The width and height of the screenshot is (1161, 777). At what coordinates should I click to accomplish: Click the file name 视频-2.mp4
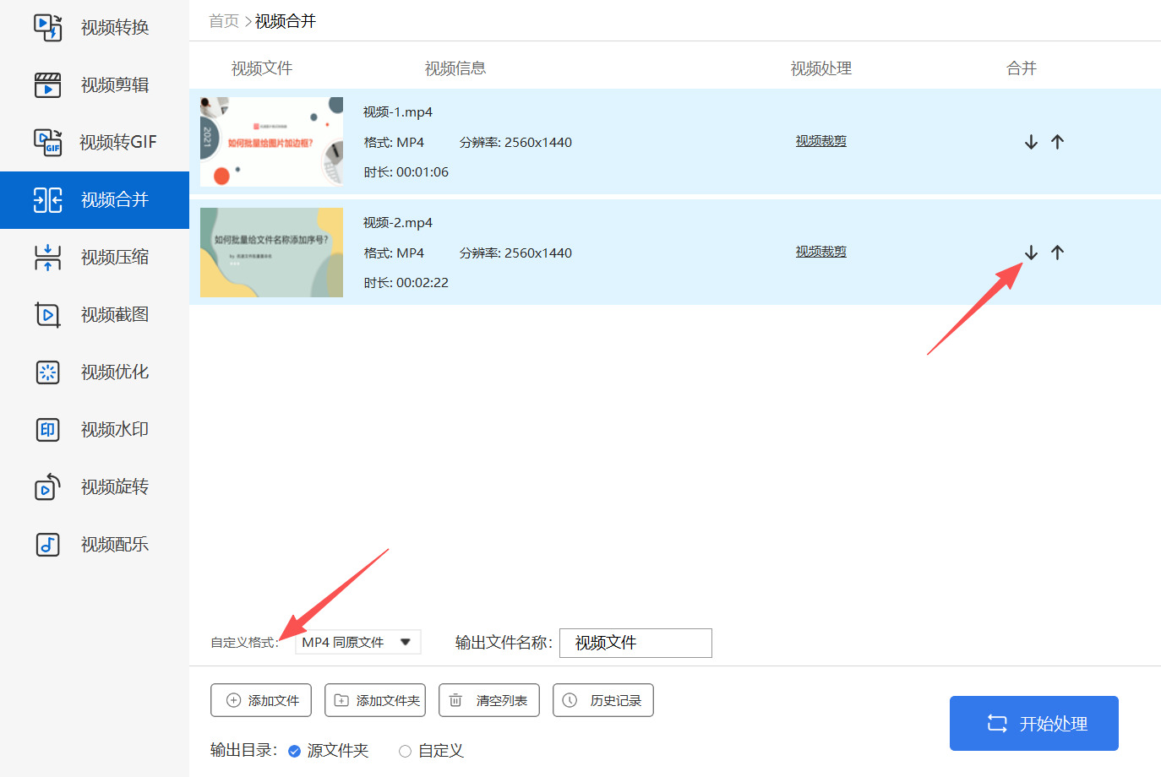tap(398, 223)
